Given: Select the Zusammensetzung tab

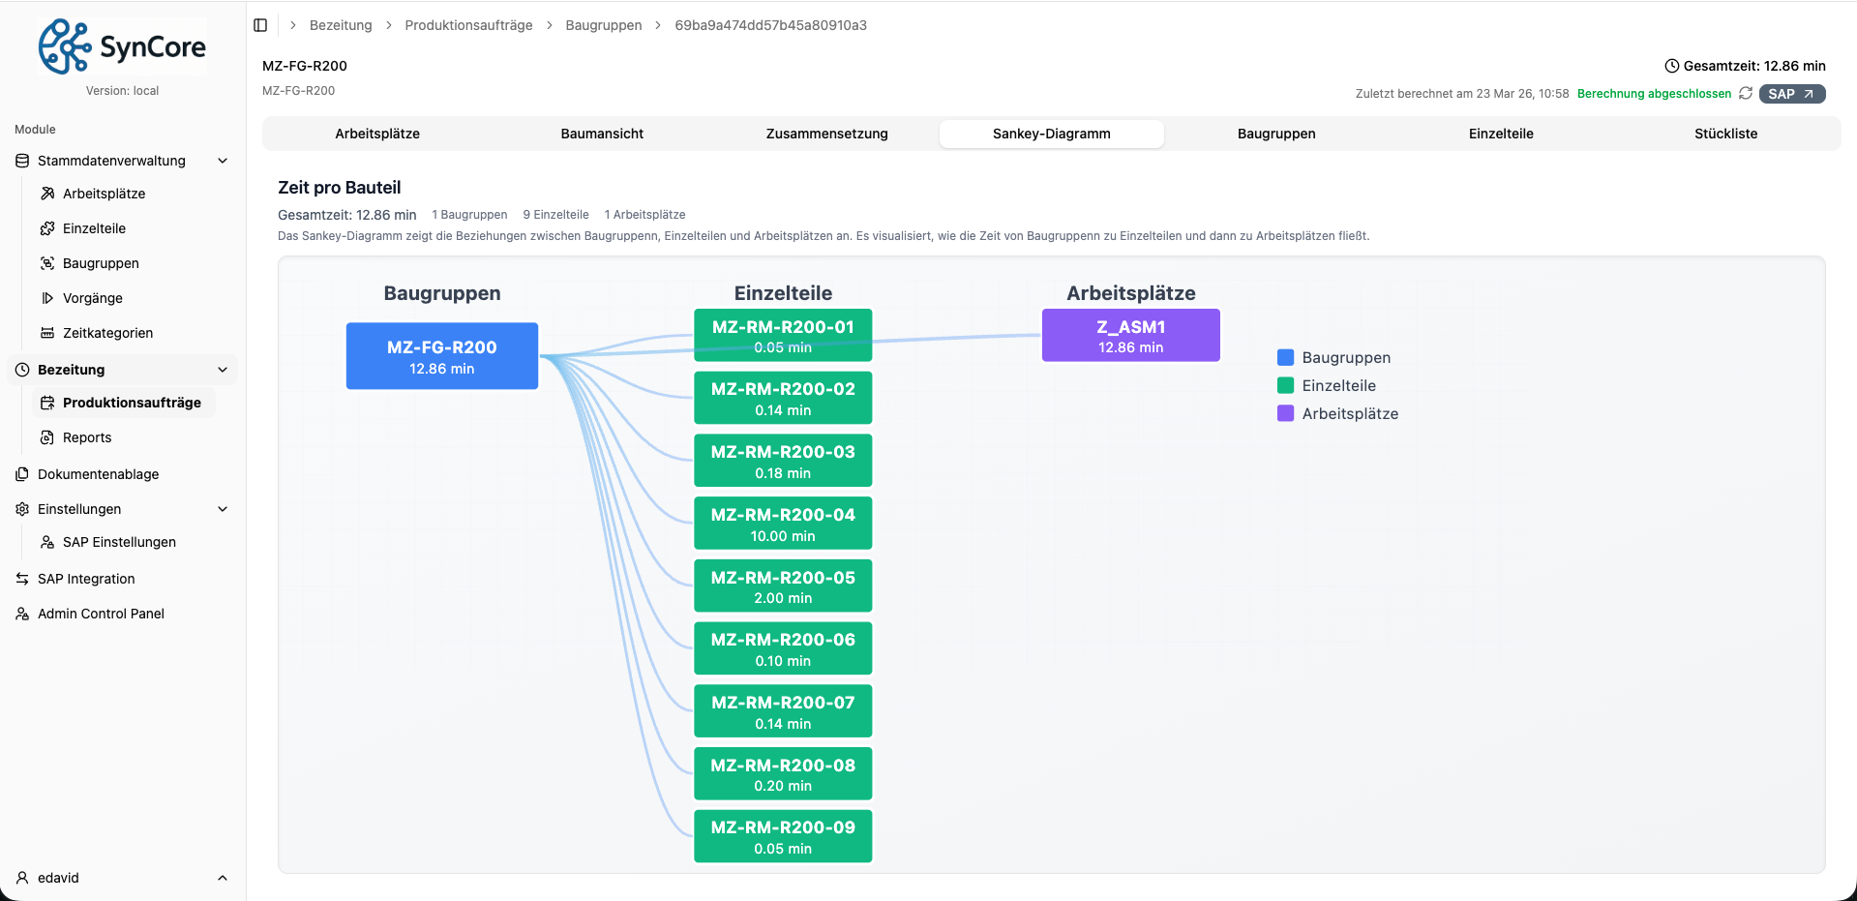Looking at the screenshot, I should point(826,134).
